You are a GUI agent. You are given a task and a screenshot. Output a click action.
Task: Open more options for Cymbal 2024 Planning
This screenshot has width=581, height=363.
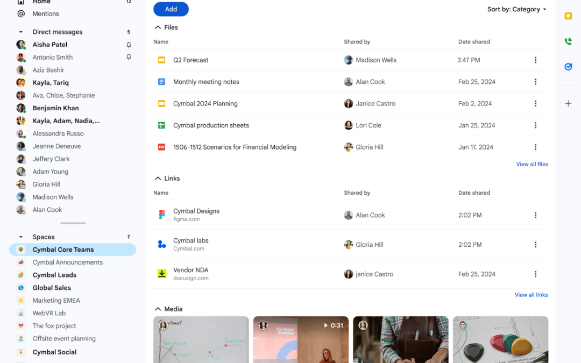tap(535, 104)
